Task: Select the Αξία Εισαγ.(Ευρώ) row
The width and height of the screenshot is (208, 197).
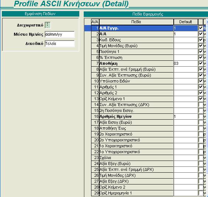Action: pos(136,122)
